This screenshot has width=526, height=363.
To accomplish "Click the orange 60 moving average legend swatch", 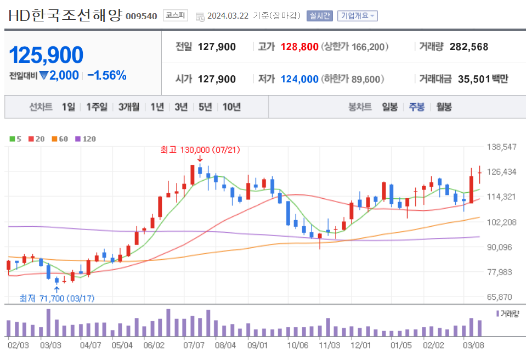I will [55, 139].
